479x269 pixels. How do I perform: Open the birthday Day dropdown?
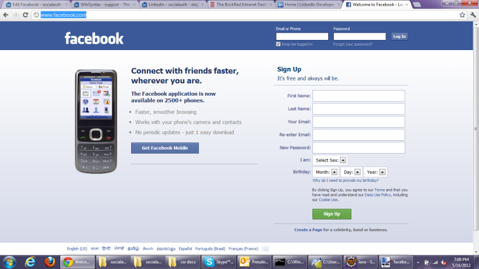tap(351, 172)
